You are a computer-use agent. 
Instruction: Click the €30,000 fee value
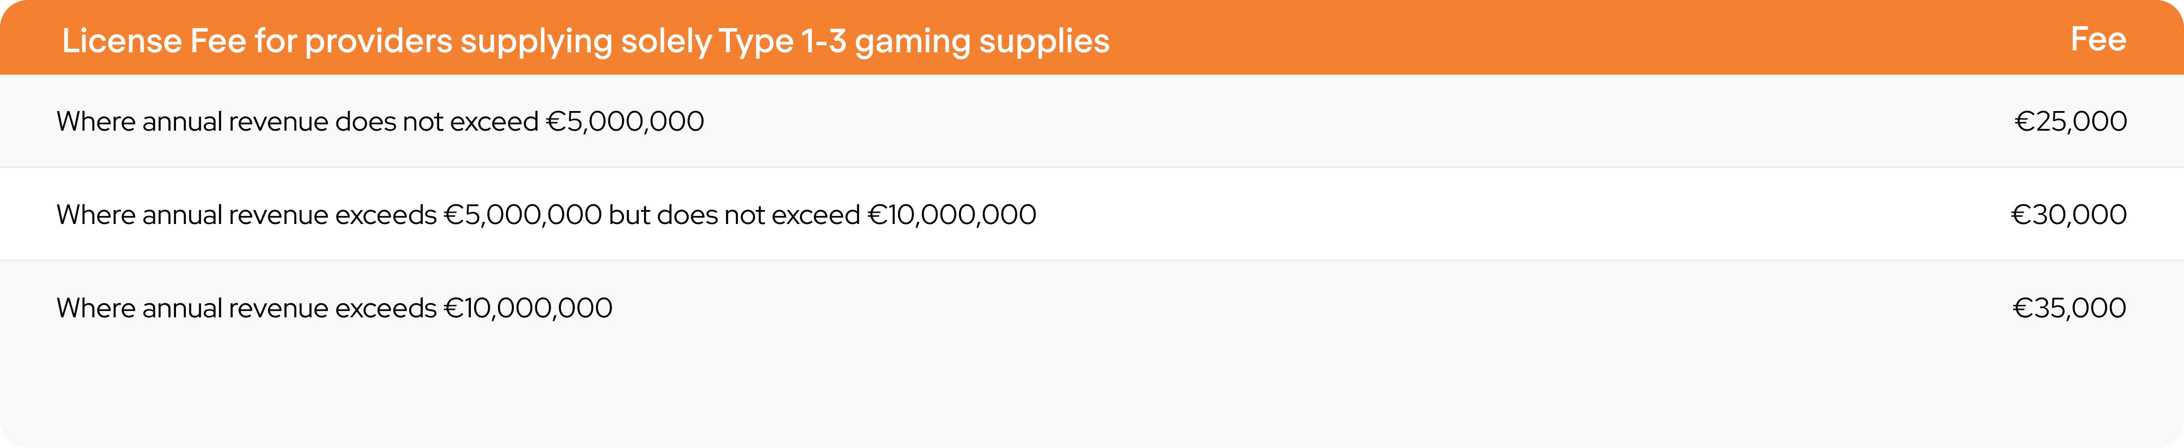tap(2068, 215)
